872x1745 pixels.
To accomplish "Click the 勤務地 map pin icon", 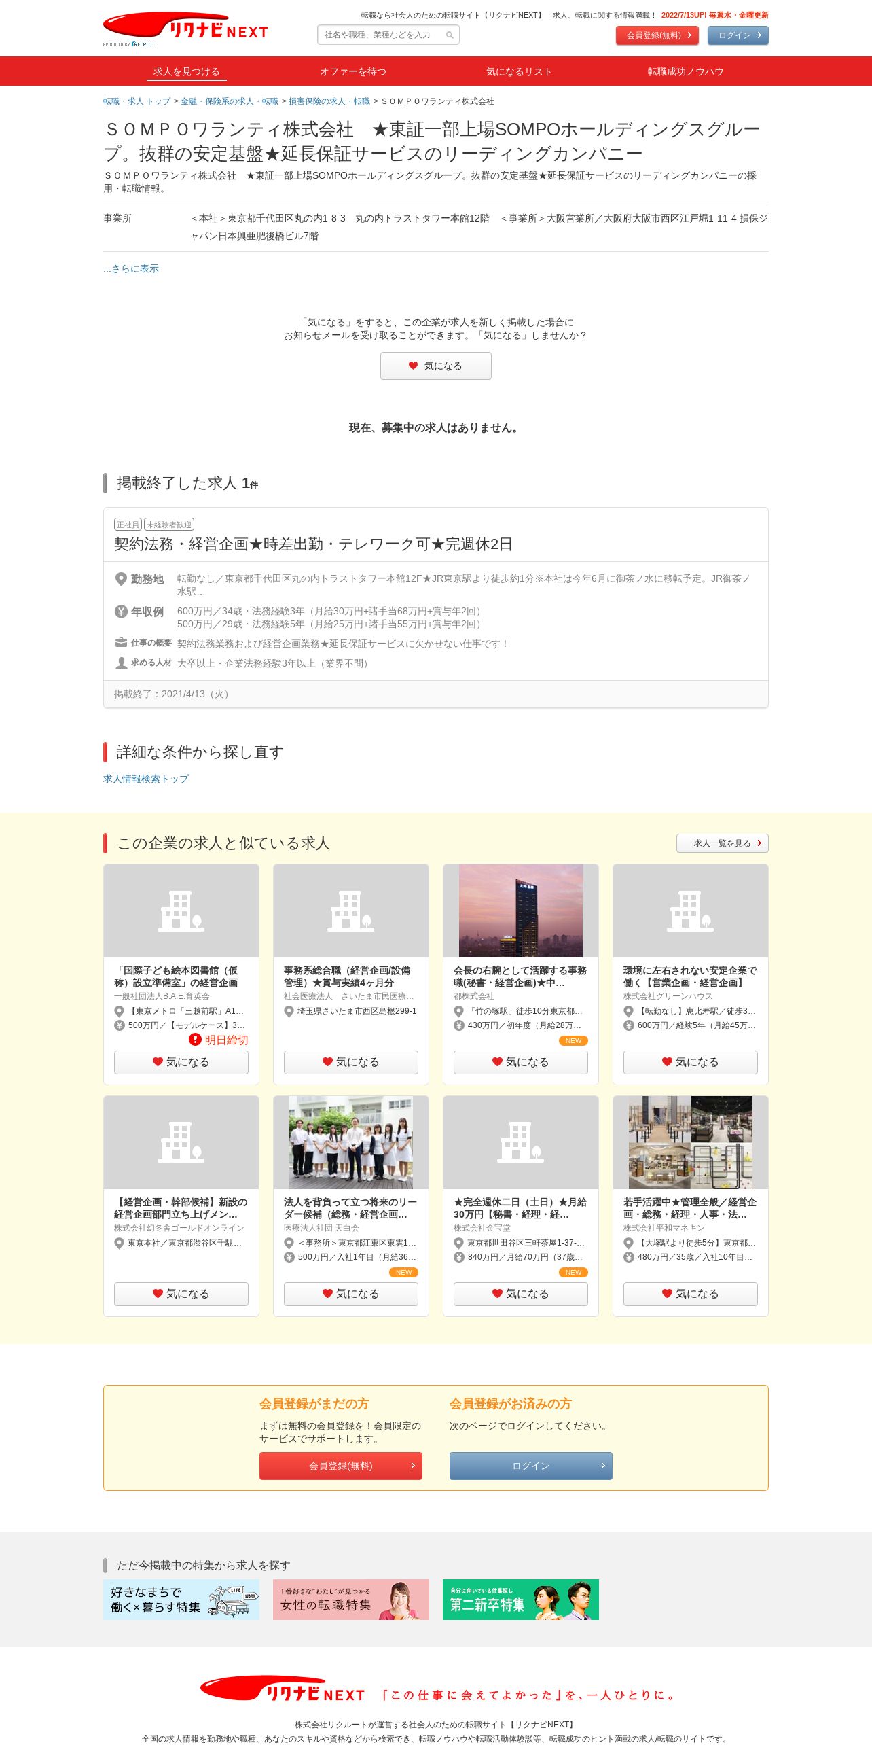I will 121,579.
